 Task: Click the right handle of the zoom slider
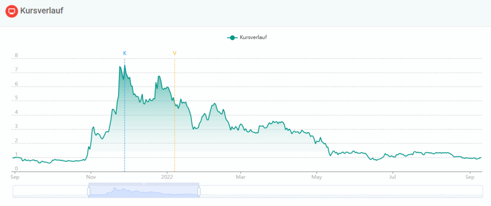click(199, 191)
